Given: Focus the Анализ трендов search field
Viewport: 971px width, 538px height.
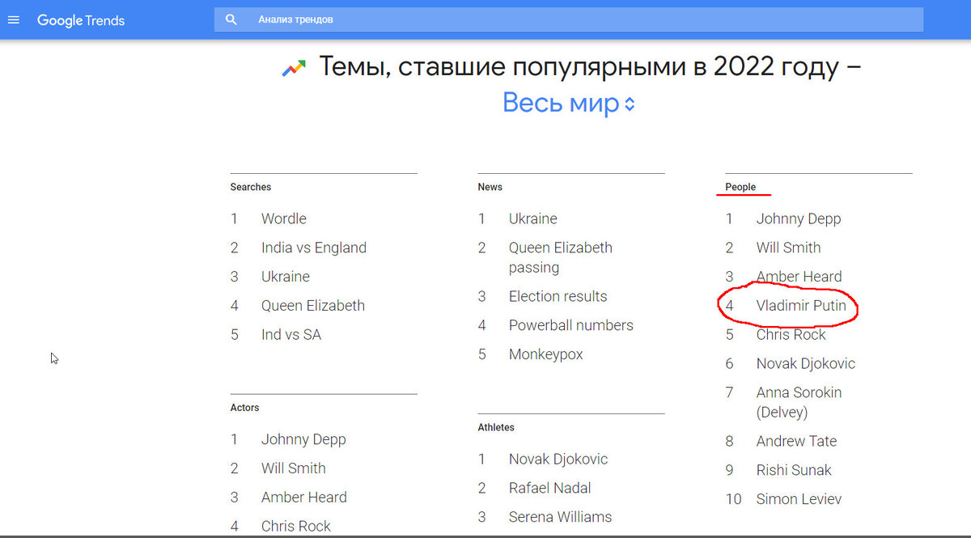Looking at the screenshot, I should pyautogui.click(x=569, y=19).
